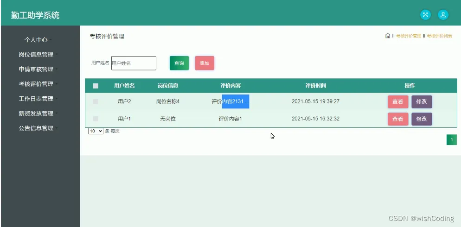Open the user profile icon in header
This screenshot has height=227, width=461.
443,15
